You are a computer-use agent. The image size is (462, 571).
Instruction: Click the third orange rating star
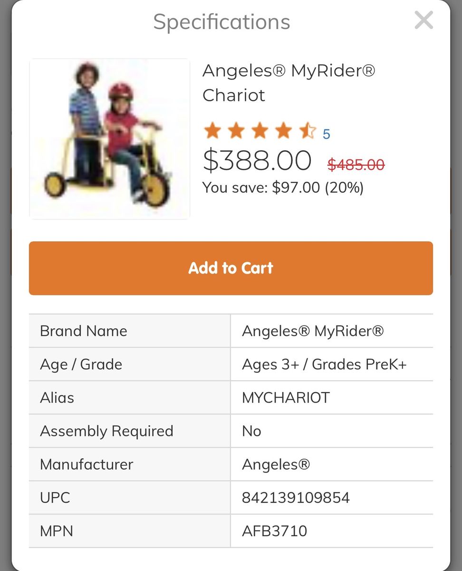click(260, 131)
